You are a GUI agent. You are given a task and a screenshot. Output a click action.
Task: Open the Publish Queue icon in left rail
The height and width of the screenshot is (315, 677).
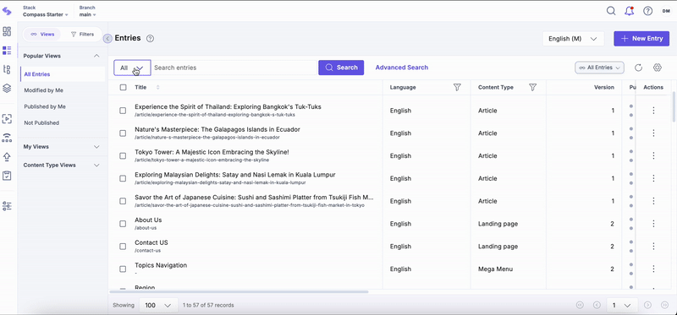click(7, 119)
